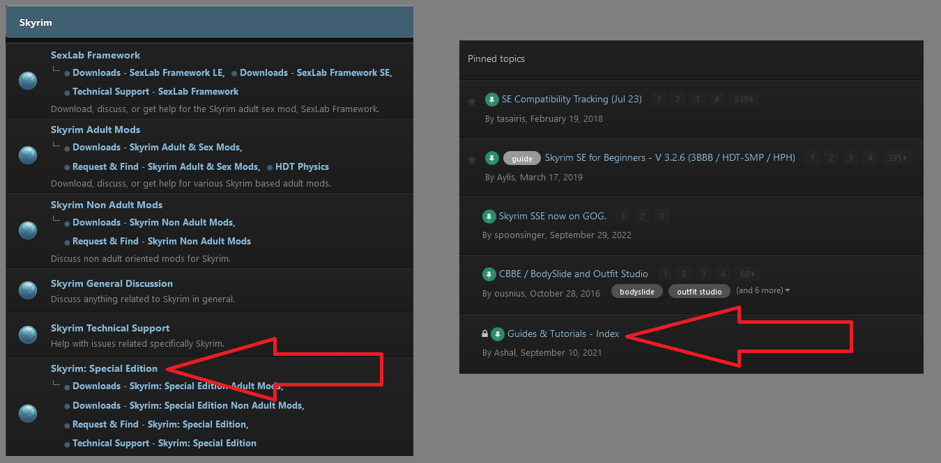Open the Skyrim SSE now on GOG topic
Image resolution: width=941 pixels, height=463 pixels.
pos(553,216)
